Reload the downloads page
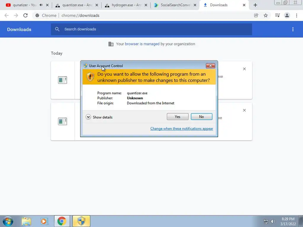The image size is (303, 227). click(x=25, y=15)
